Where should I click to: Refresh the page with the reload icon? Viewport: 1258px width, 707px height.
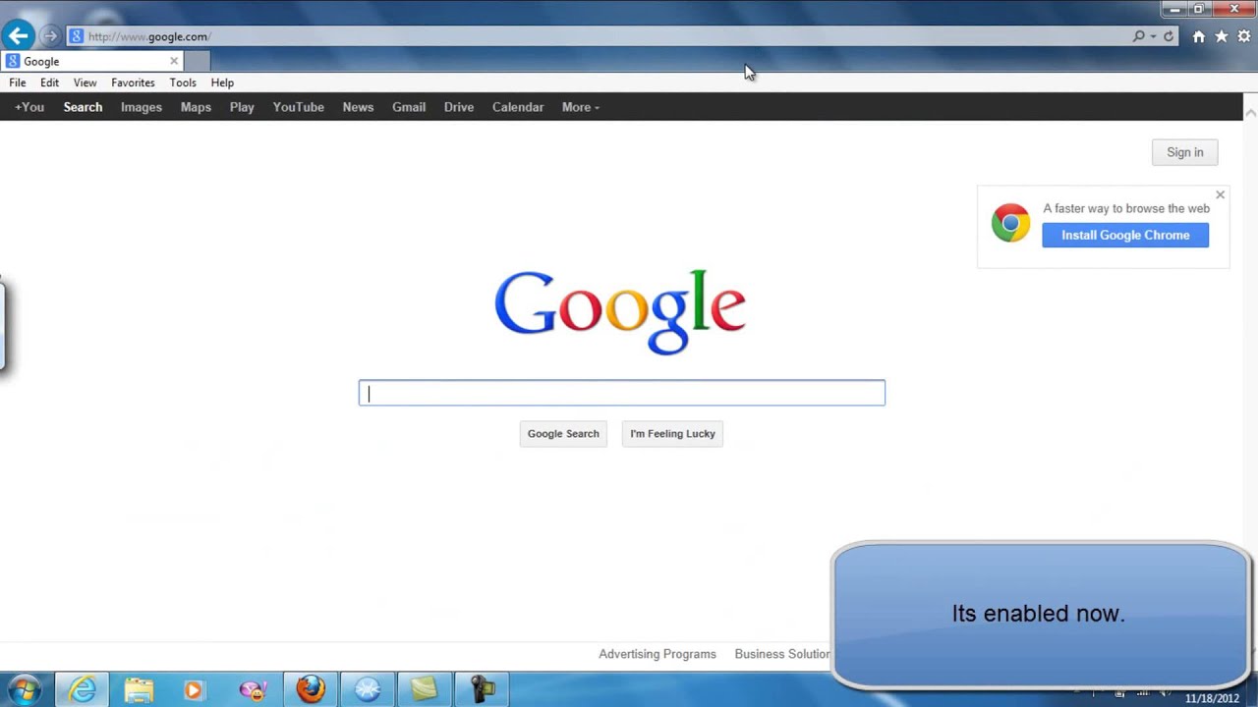tap(1169, 36)
